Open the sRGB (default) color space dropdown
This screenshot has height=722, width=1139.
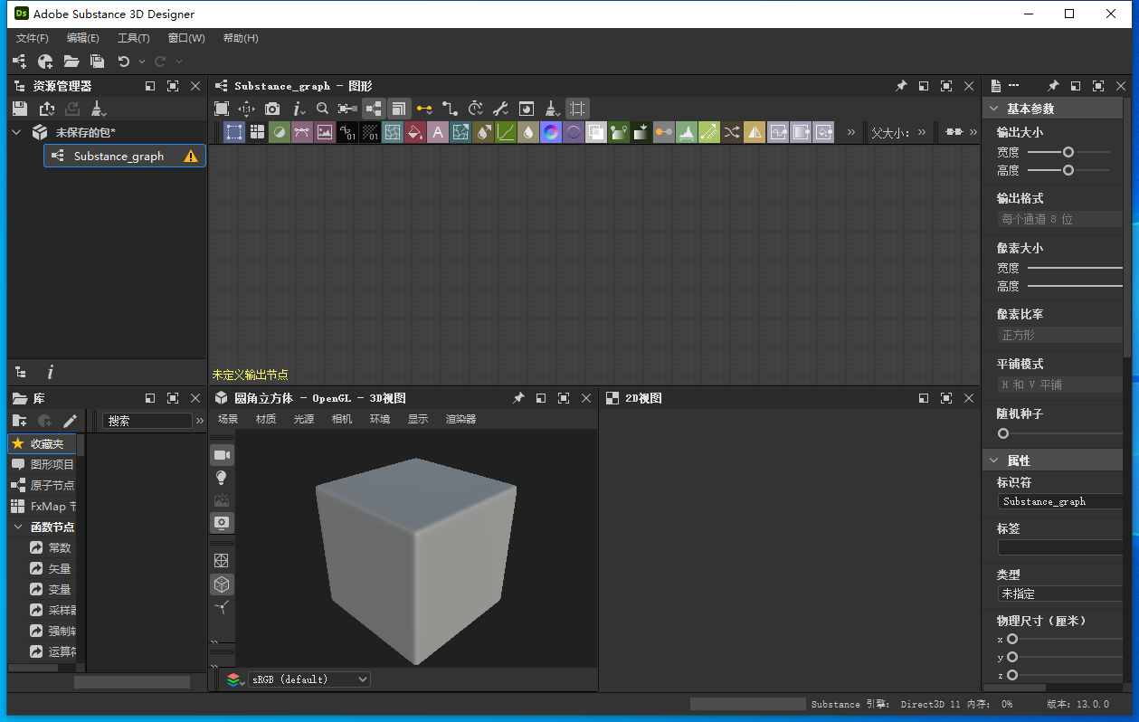click(309, 679)
